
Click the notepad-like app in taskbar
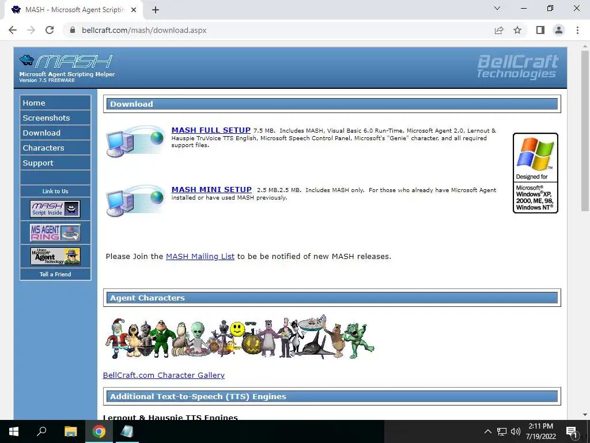click(x=127, y=431)
